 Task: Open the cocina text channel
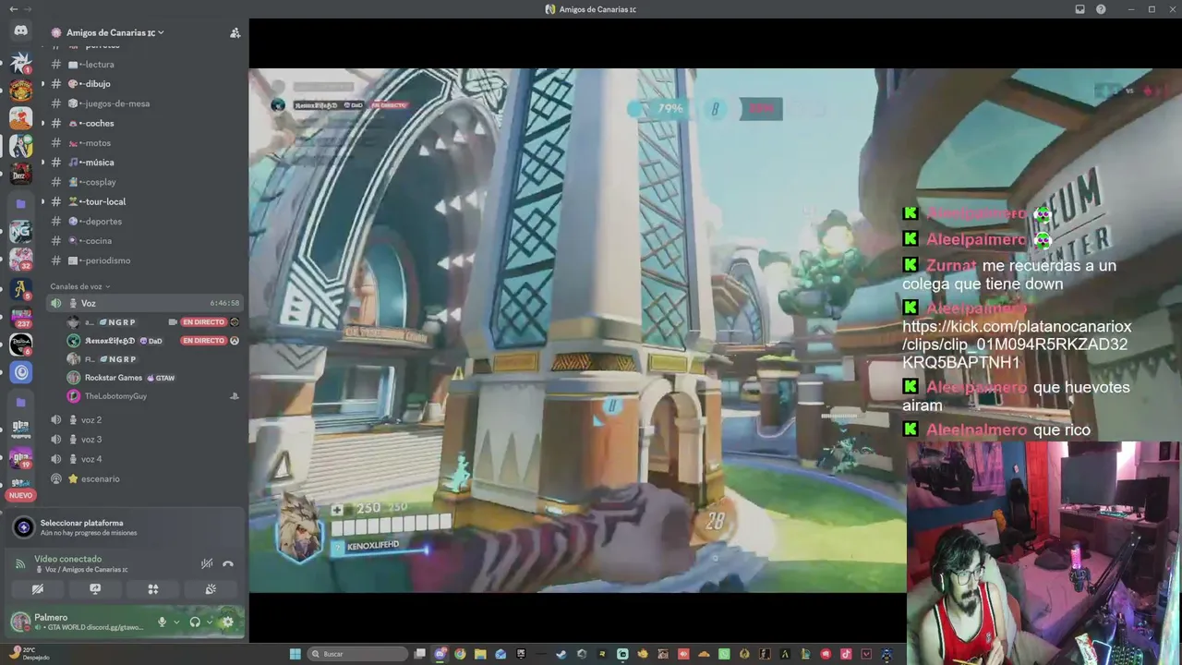click(146, 241)
